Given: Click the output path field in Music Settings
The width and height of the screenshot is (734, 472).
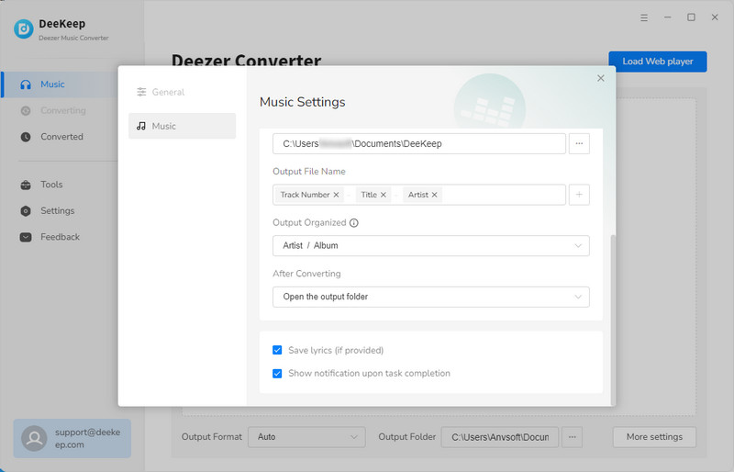Looking at the screenshot, I should pyautogui.click(x=419, y=143).
